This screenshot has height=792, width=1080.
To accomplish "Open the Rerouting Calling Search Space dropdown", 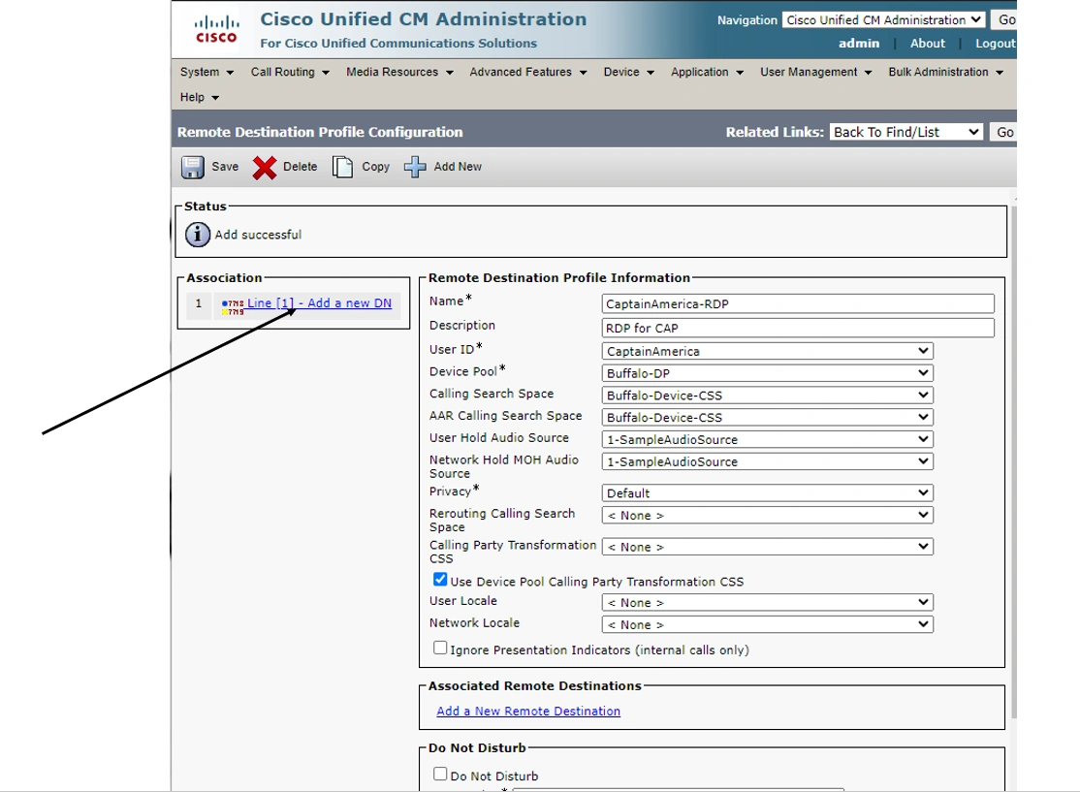I will tap(767, 515).
